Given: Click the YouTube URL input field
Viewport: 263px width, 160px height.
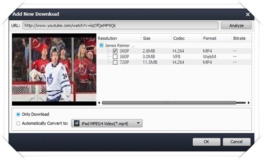Looking at the screenshot, I should coord(120,25).
